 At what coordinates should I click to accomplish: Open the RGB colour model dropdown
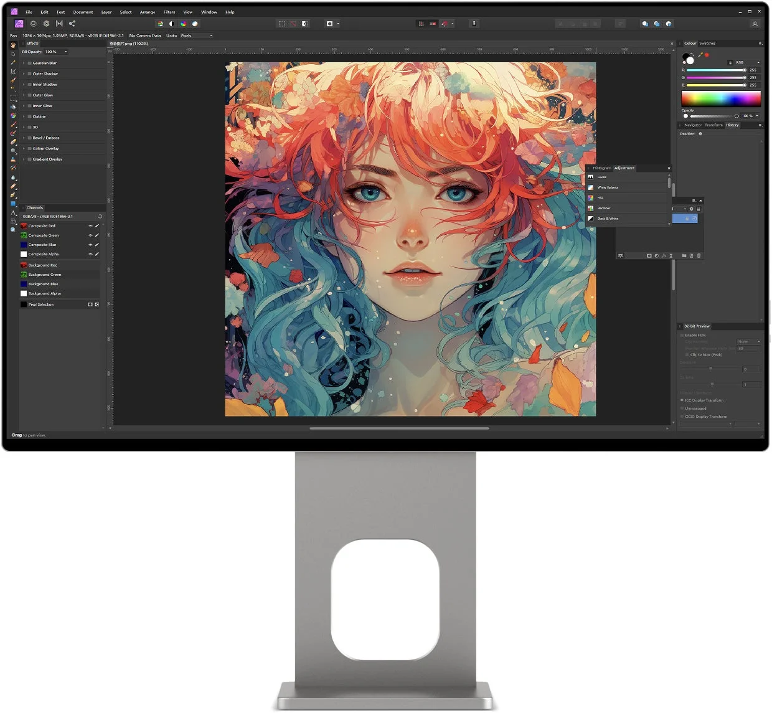point(746,63)
